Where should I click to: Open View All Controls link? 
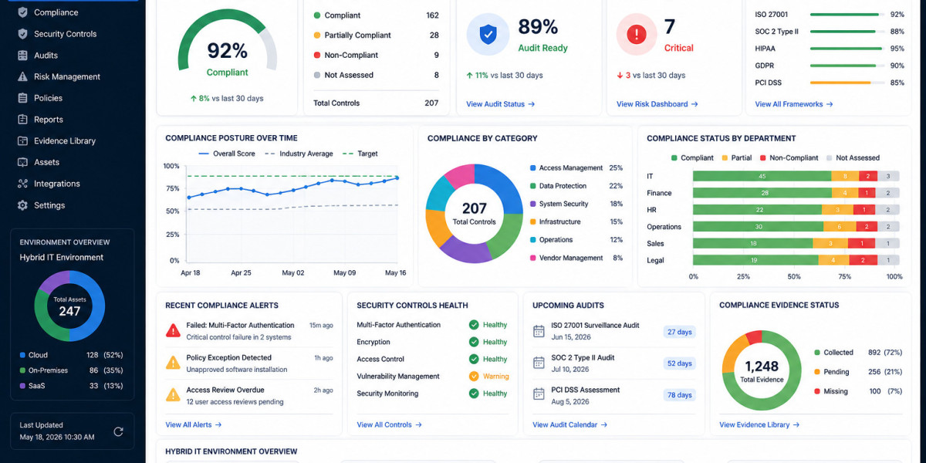pyautogui.click(x=389, y=424)
